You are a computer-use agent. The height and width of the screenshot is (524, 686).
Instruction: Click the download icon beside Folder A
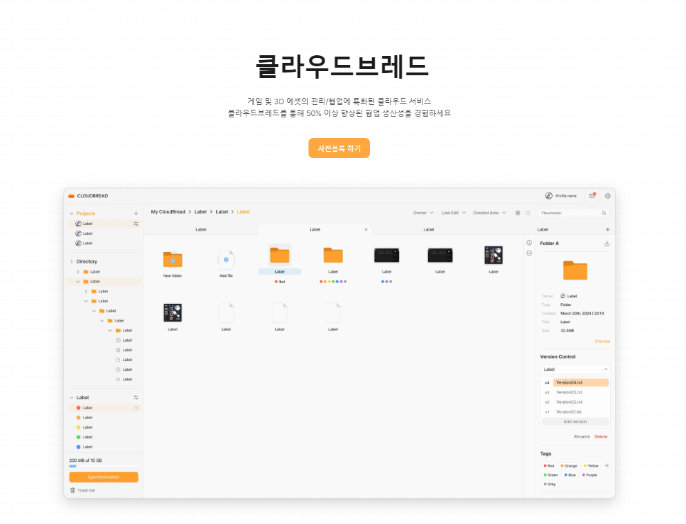click(607, 244)
